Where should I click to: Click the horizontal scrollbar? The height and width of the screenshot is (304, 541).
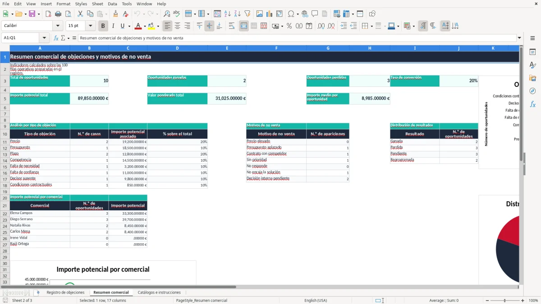pyautogui.click(x=118, y=287)
